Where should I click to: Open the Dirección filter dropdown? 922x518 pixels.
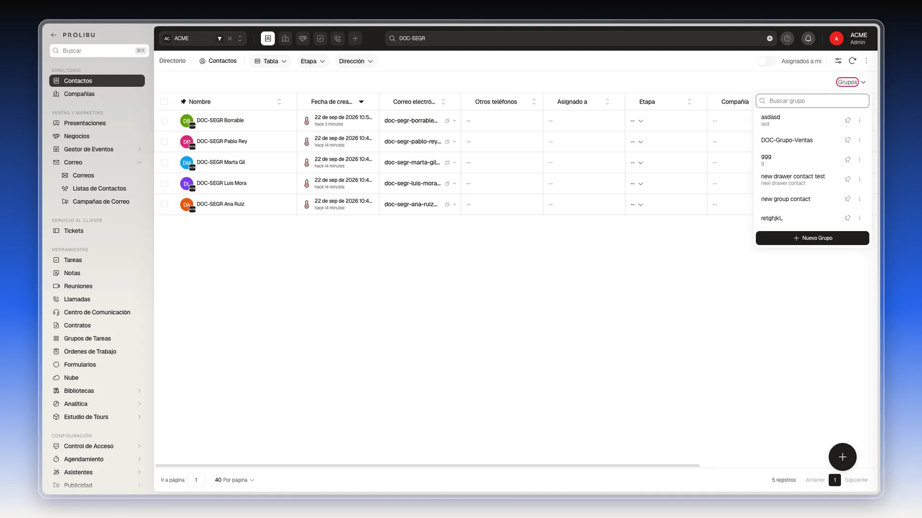tap(356, 61)
